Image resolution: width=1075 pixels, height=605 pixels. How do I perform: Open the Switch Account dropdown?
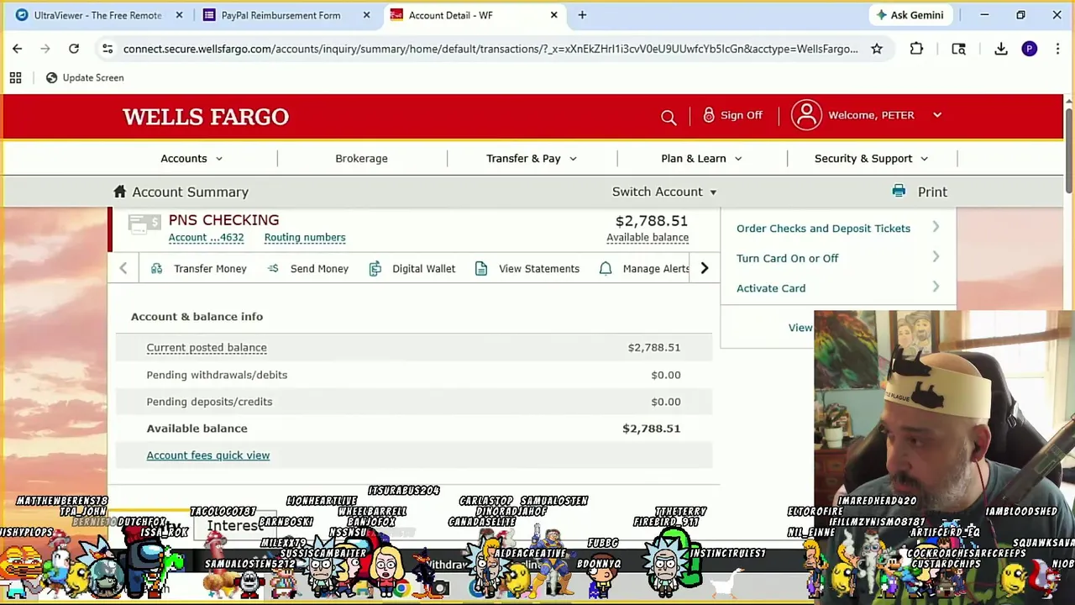point(664,192)
